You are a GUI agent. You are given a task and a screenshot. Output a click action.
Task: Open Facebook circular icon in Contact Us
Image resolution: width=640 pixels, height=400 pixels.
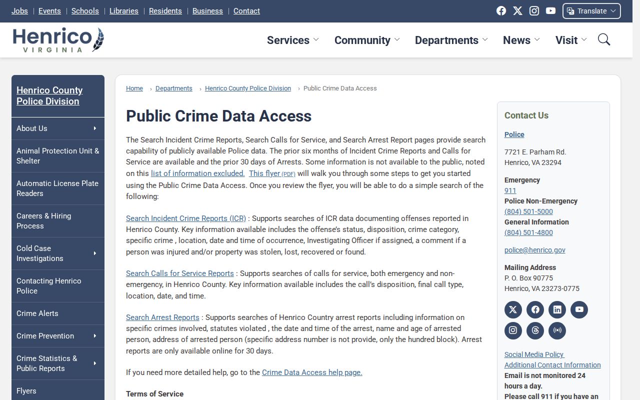click(535, 309)
